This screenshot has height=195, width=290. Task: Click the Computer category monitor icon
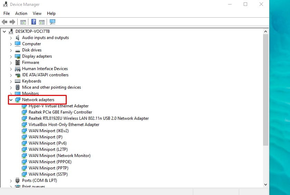pos(18,44)
